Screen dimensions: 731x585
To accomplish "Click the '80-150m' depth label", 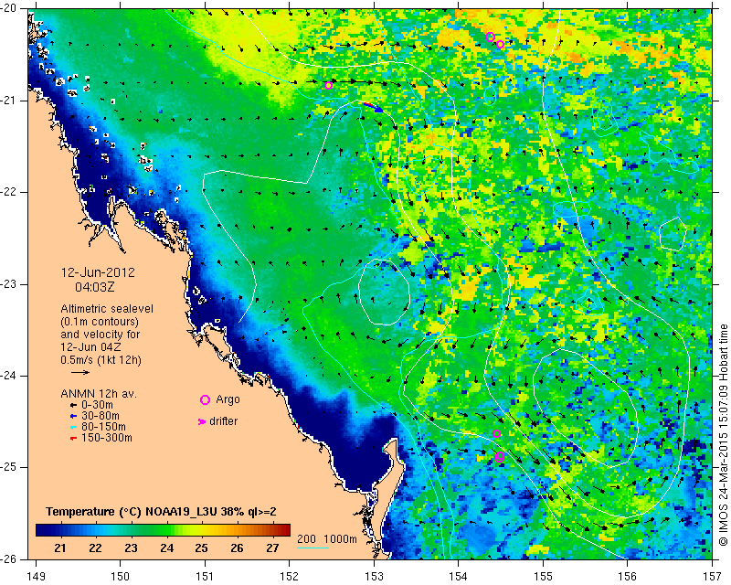I will 103,427.
